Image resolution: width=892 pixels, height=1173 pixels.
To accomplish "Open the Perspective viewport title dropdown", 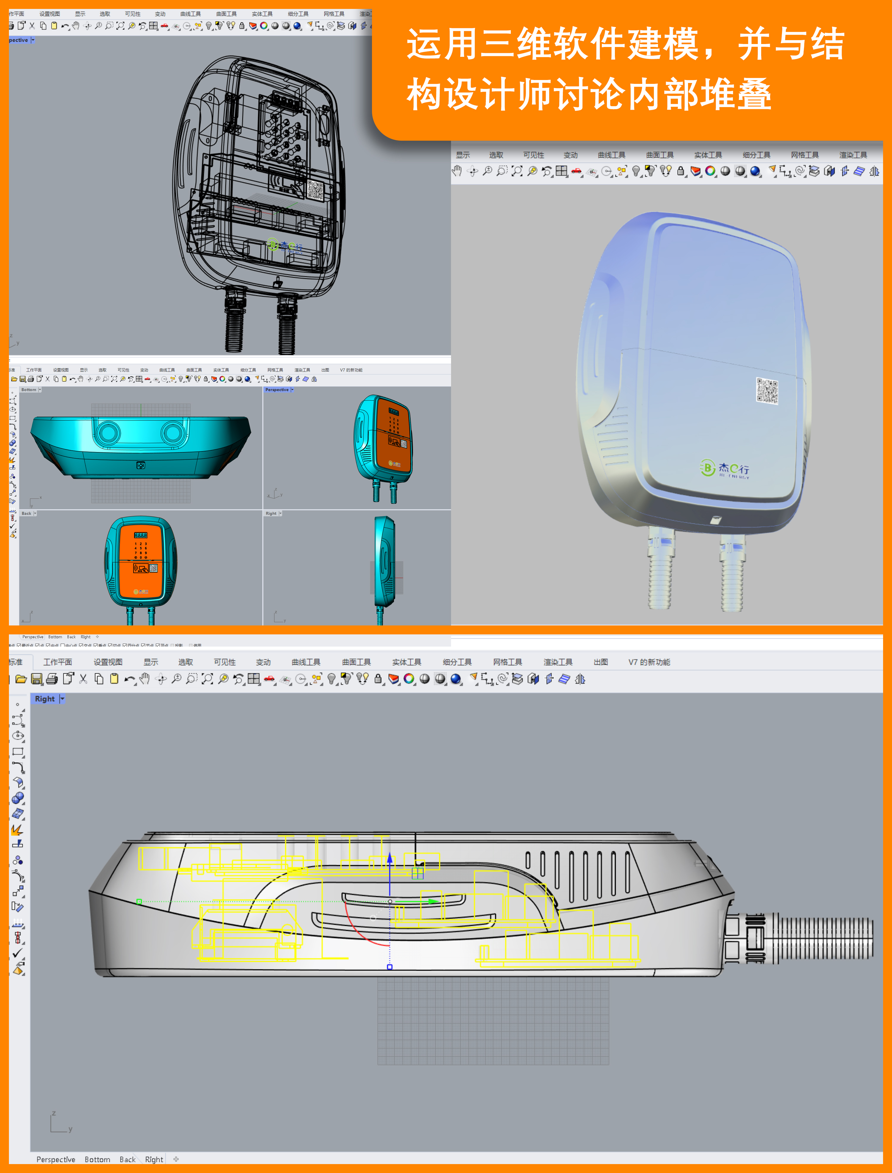I will pos(293,389).
